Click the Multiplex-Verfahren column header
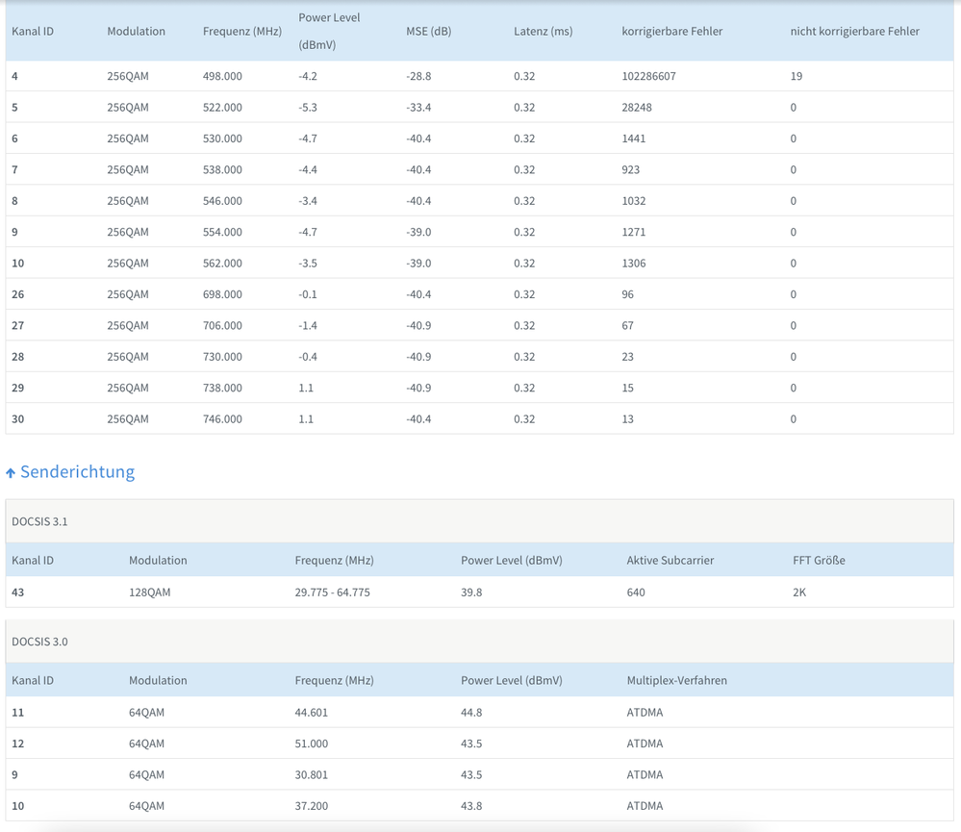Screen dimensions: 961x832 pos(676,680)
